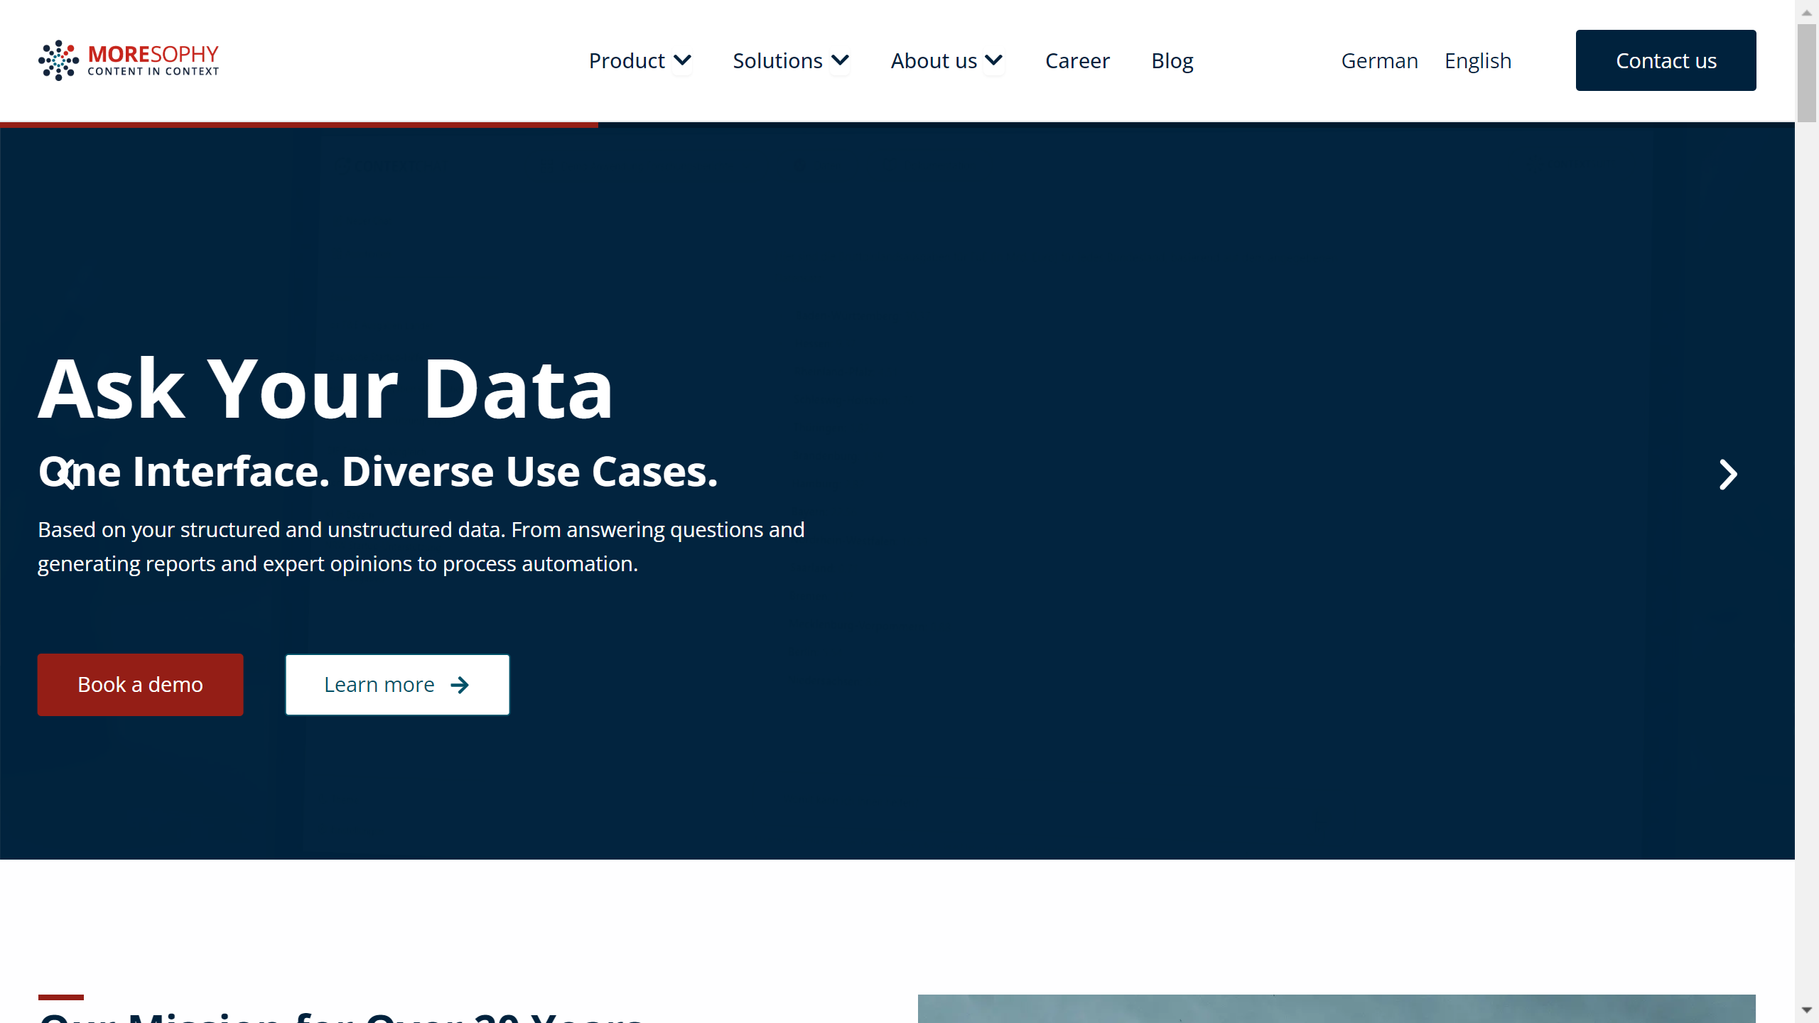Open the Product menu item
This screenshot has height=1023, width=1819.
(x=626, y=60)
